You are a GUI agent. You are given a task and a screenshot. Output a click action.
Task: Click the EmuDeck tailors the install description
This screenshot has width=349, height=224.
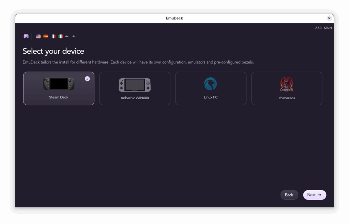[138, 62]
